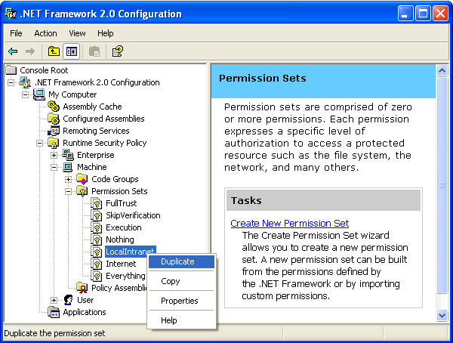Image resolution: width=453 pixels, height=343 pixels.
Task: Click the FullTrust permission set icon
Action: 97,203
